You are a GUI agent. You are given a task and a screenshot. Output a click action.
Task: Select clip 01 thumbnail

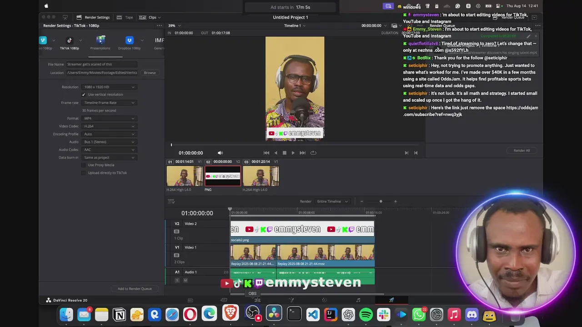point(185,176)
